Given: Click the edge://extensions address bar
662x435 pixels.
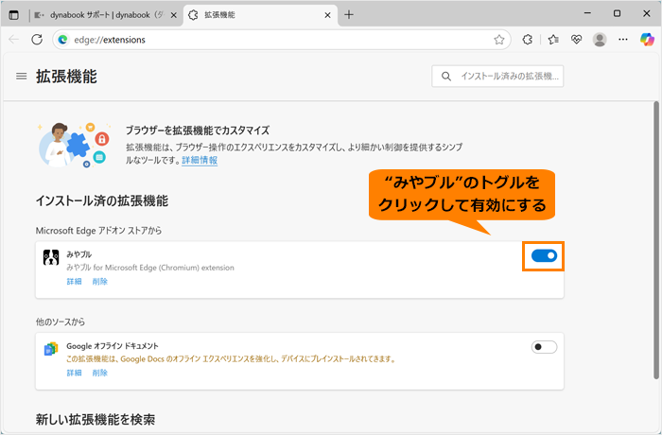Looking at the screenshot, I should click(x=282, y=40).
